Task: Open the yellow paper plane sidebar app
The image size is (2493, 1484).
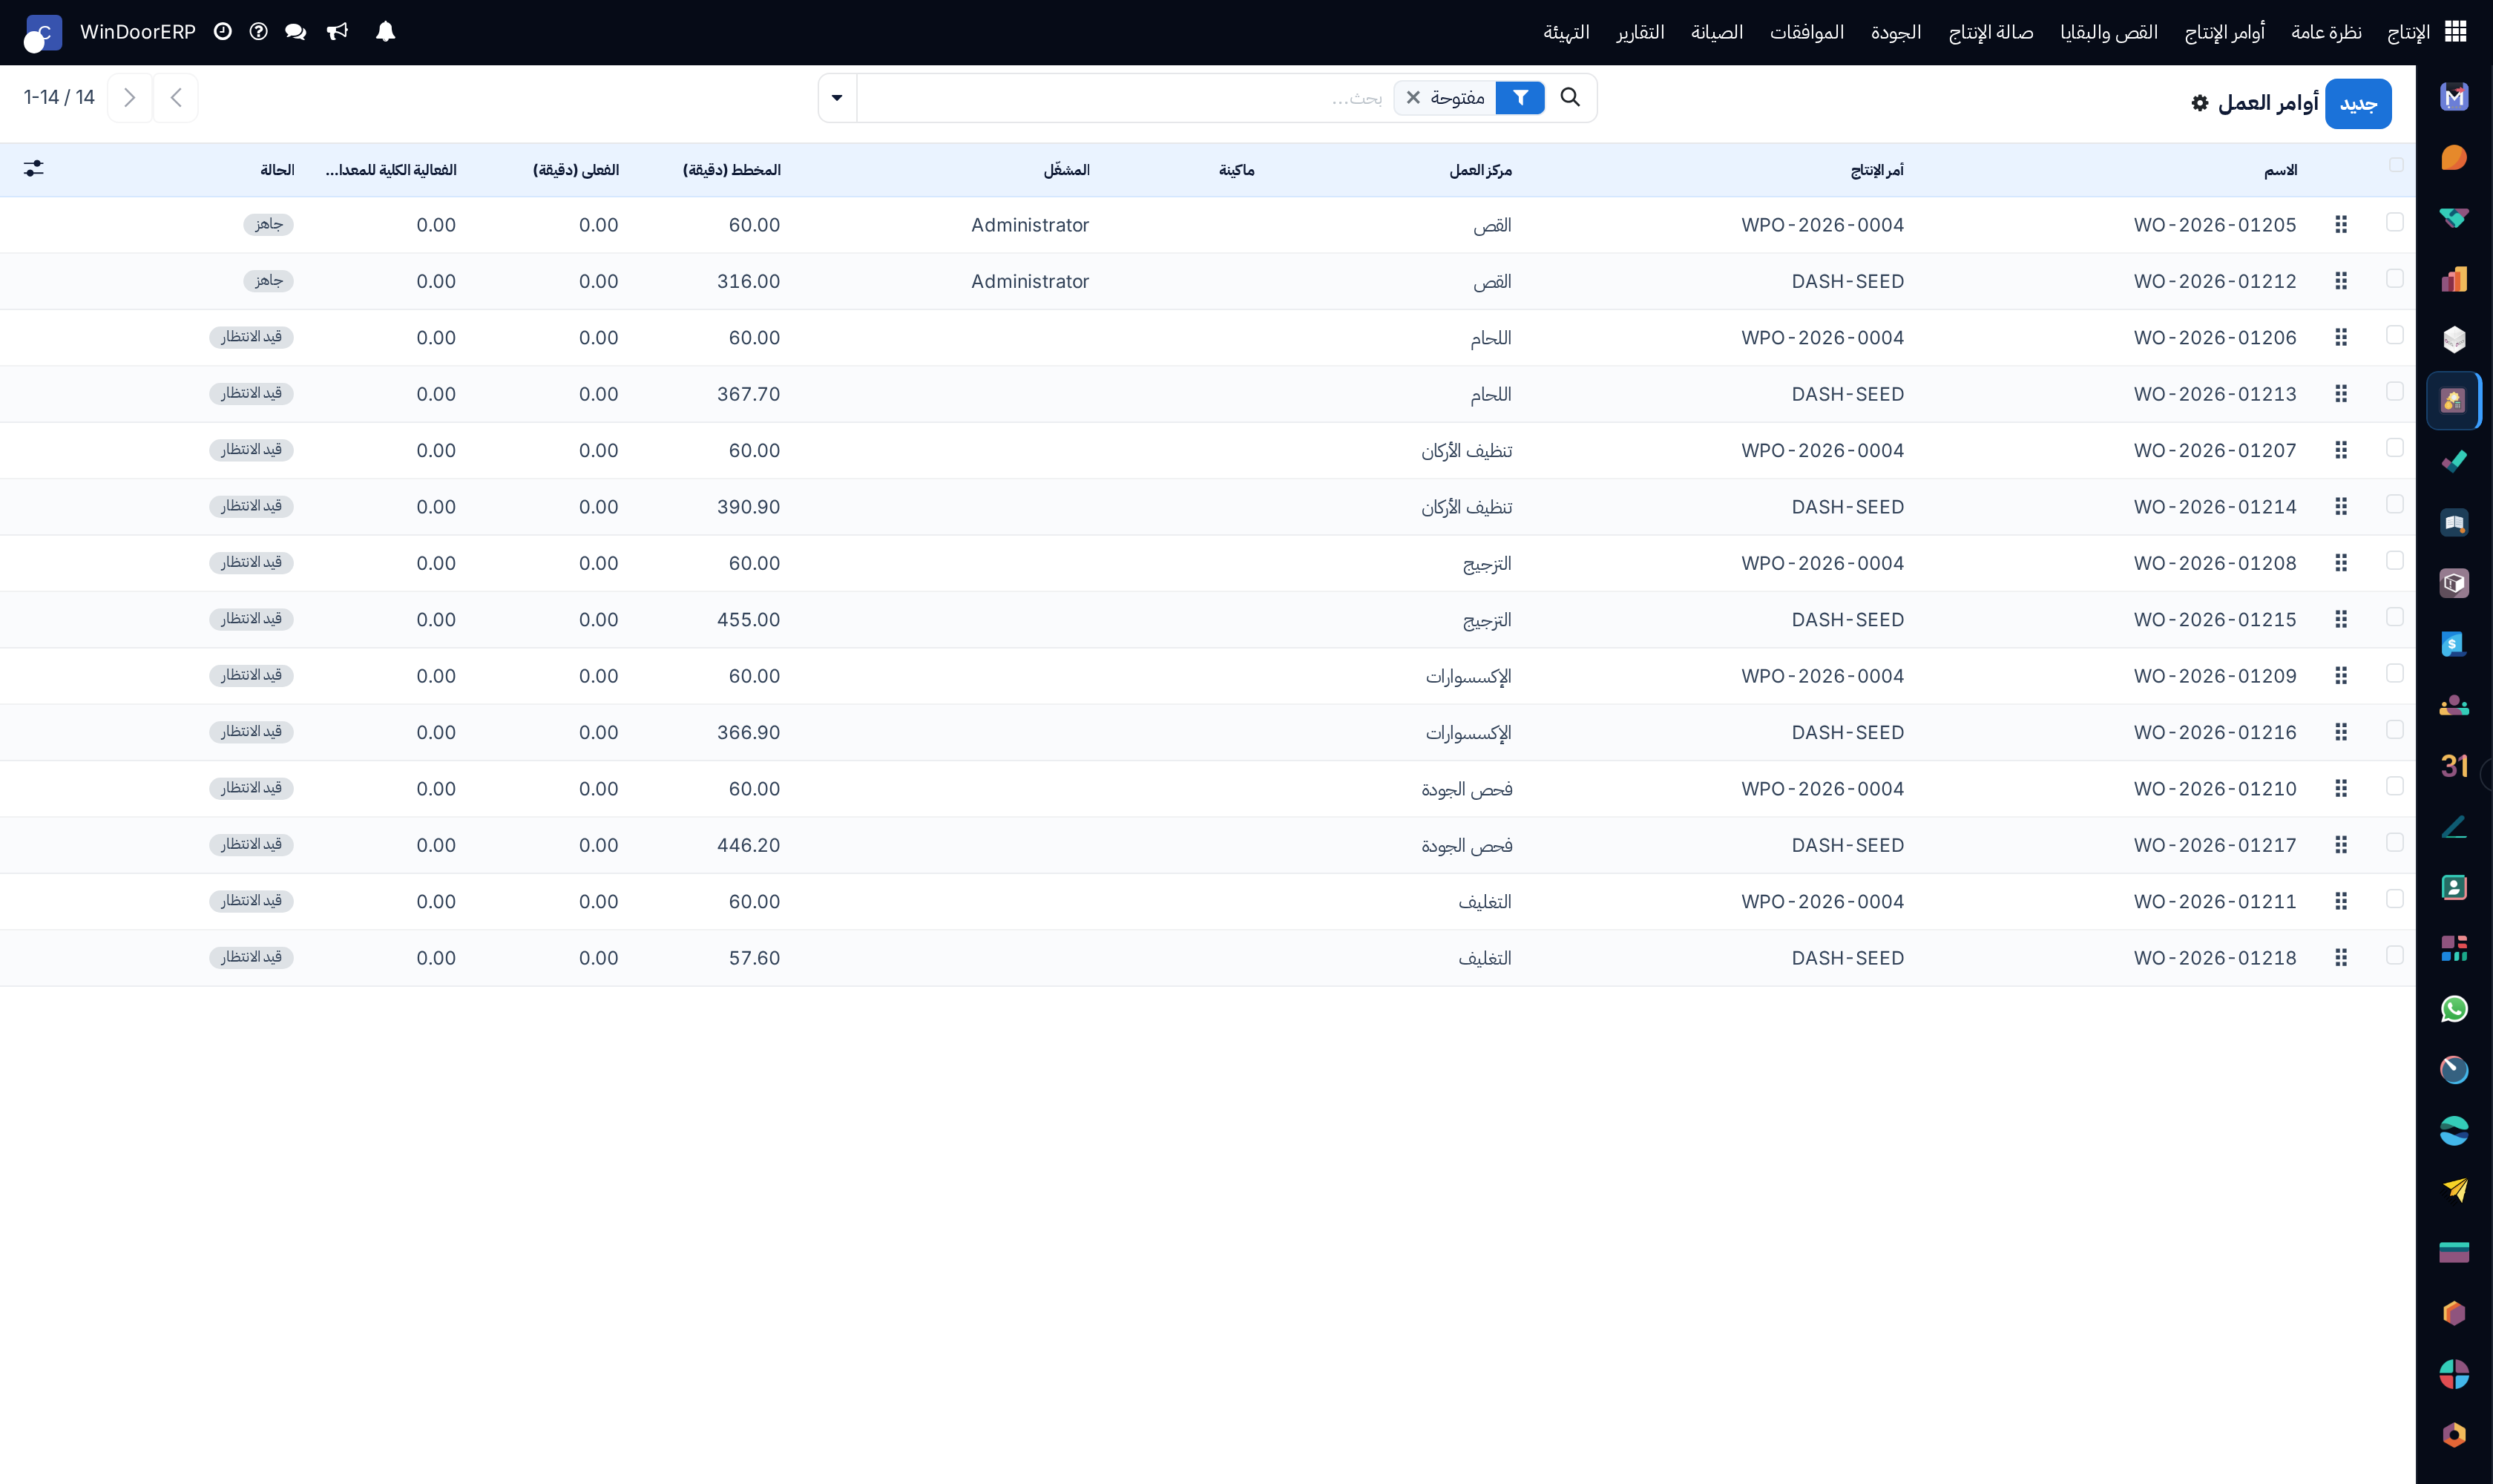Action: pyautogui.click(x=2454, y=1191)
